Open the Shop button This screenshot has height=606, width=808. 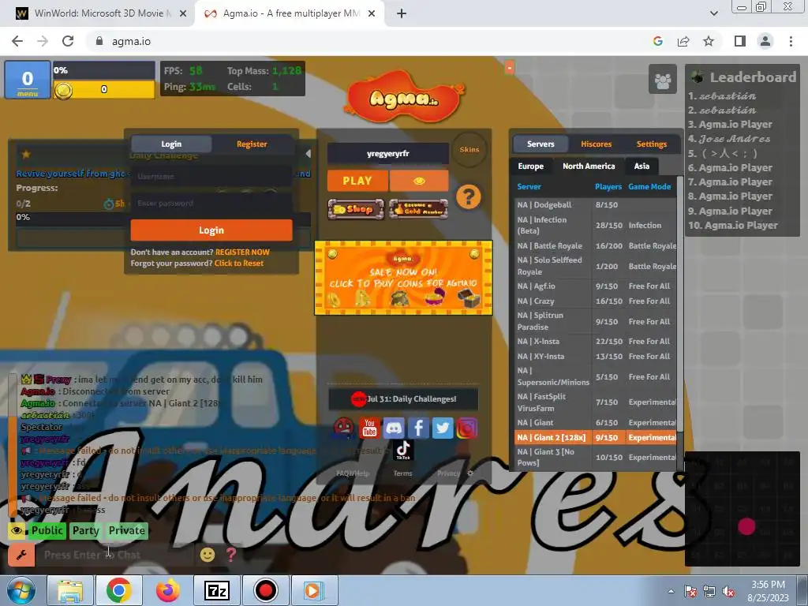[x=356, y=209]
